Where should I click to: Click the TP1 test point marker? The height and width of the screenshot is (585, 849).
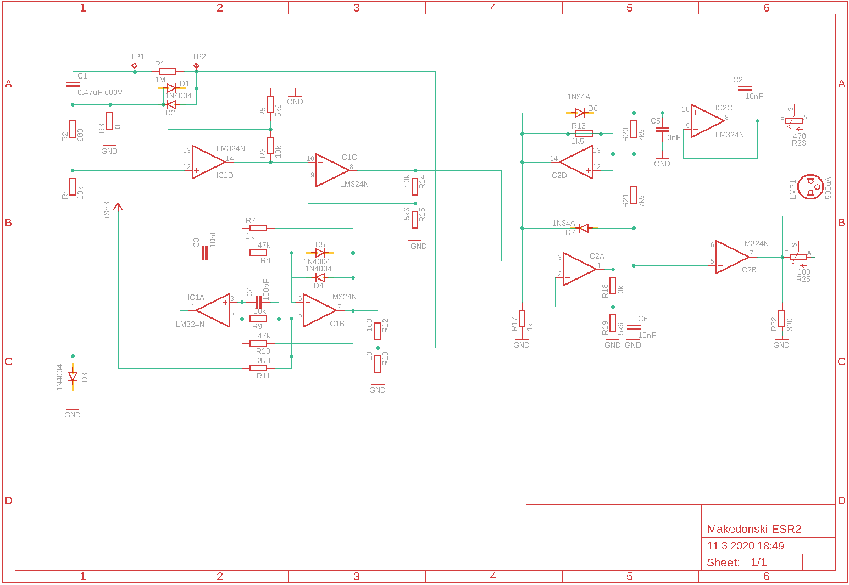coord(135,66)
